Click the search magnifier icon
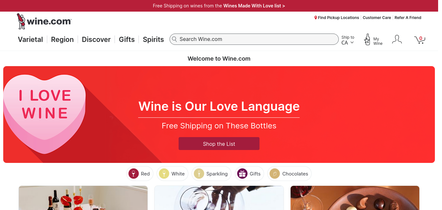442x210 pixels. pos(174,39)
